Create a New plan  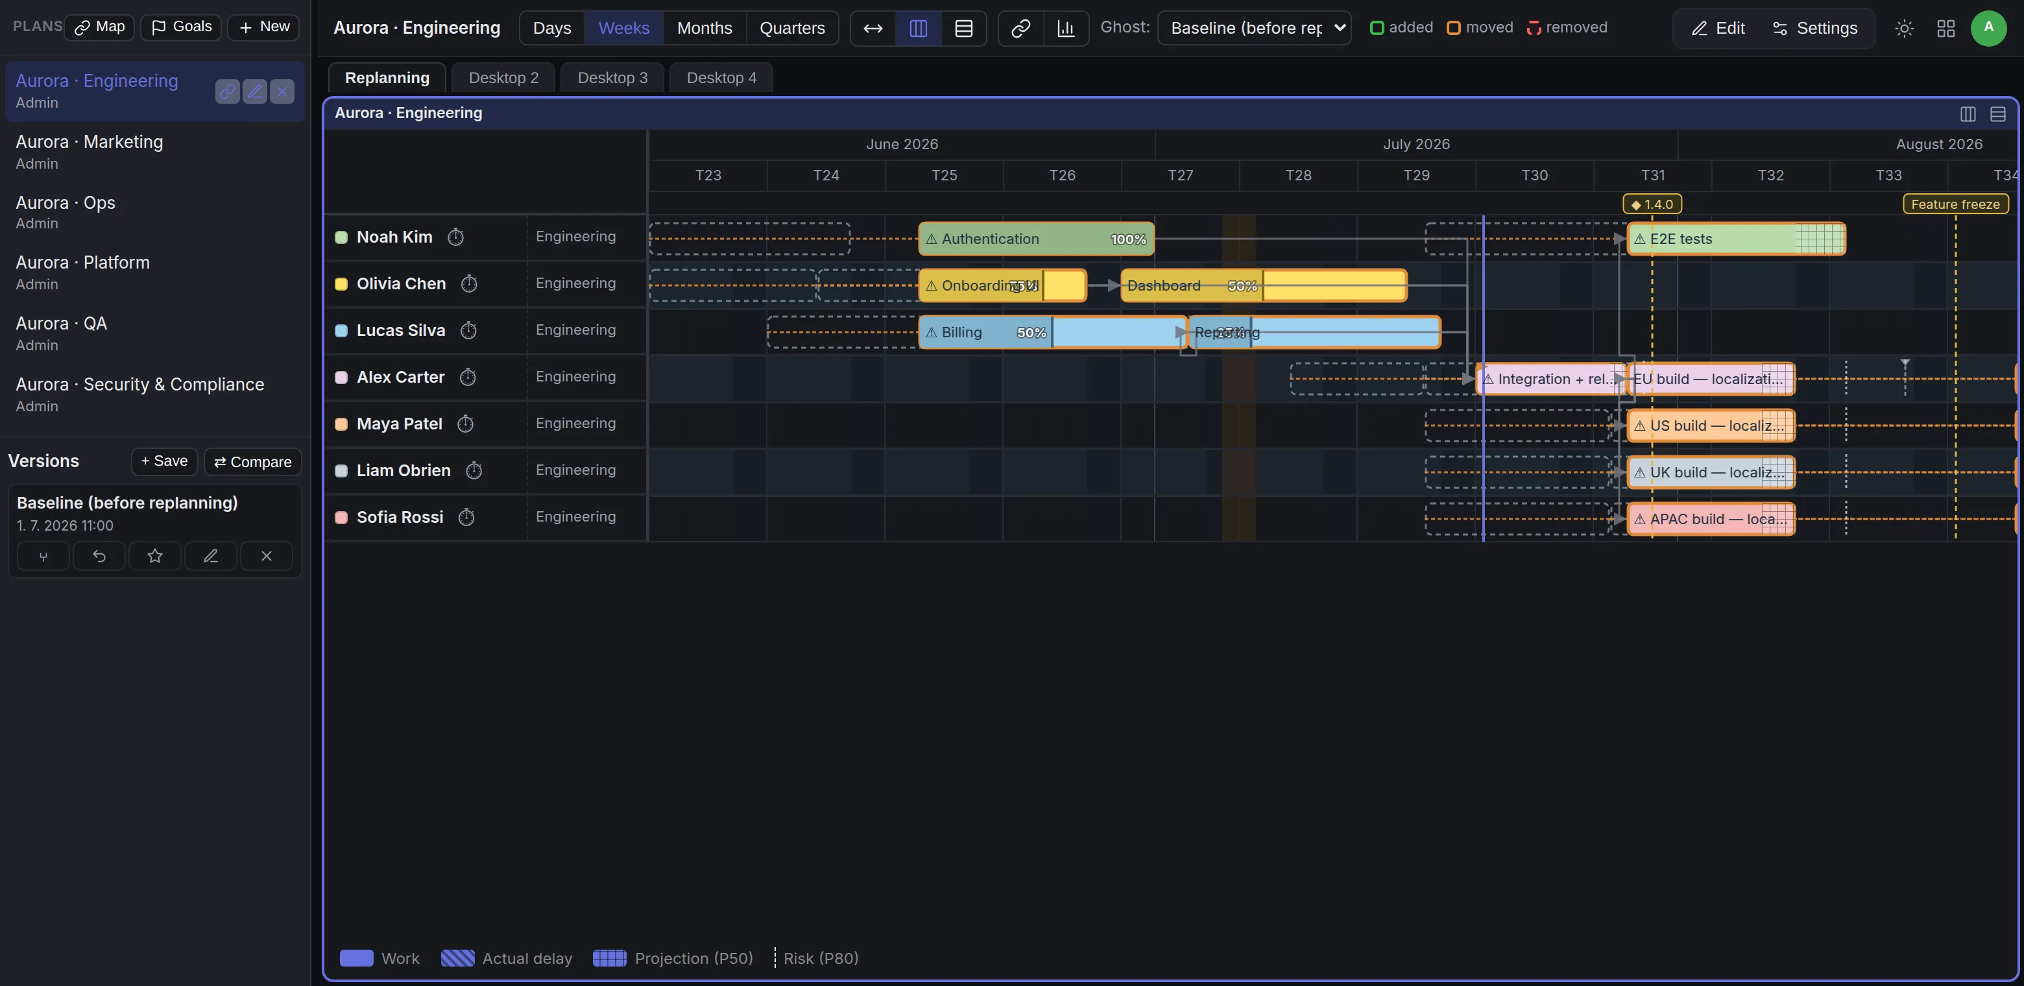coord(263,27)
